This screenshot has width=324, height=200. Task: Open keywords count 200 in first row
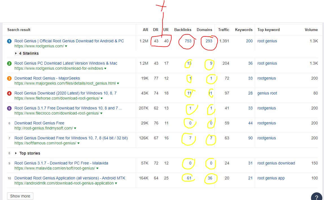click(249, 41)
